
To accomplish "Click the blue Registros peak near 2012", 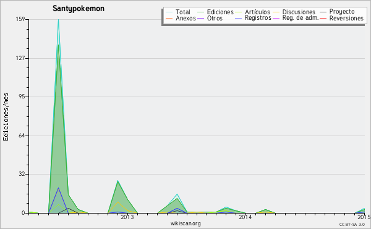I will pyautogui.click(x=59, y=188).
